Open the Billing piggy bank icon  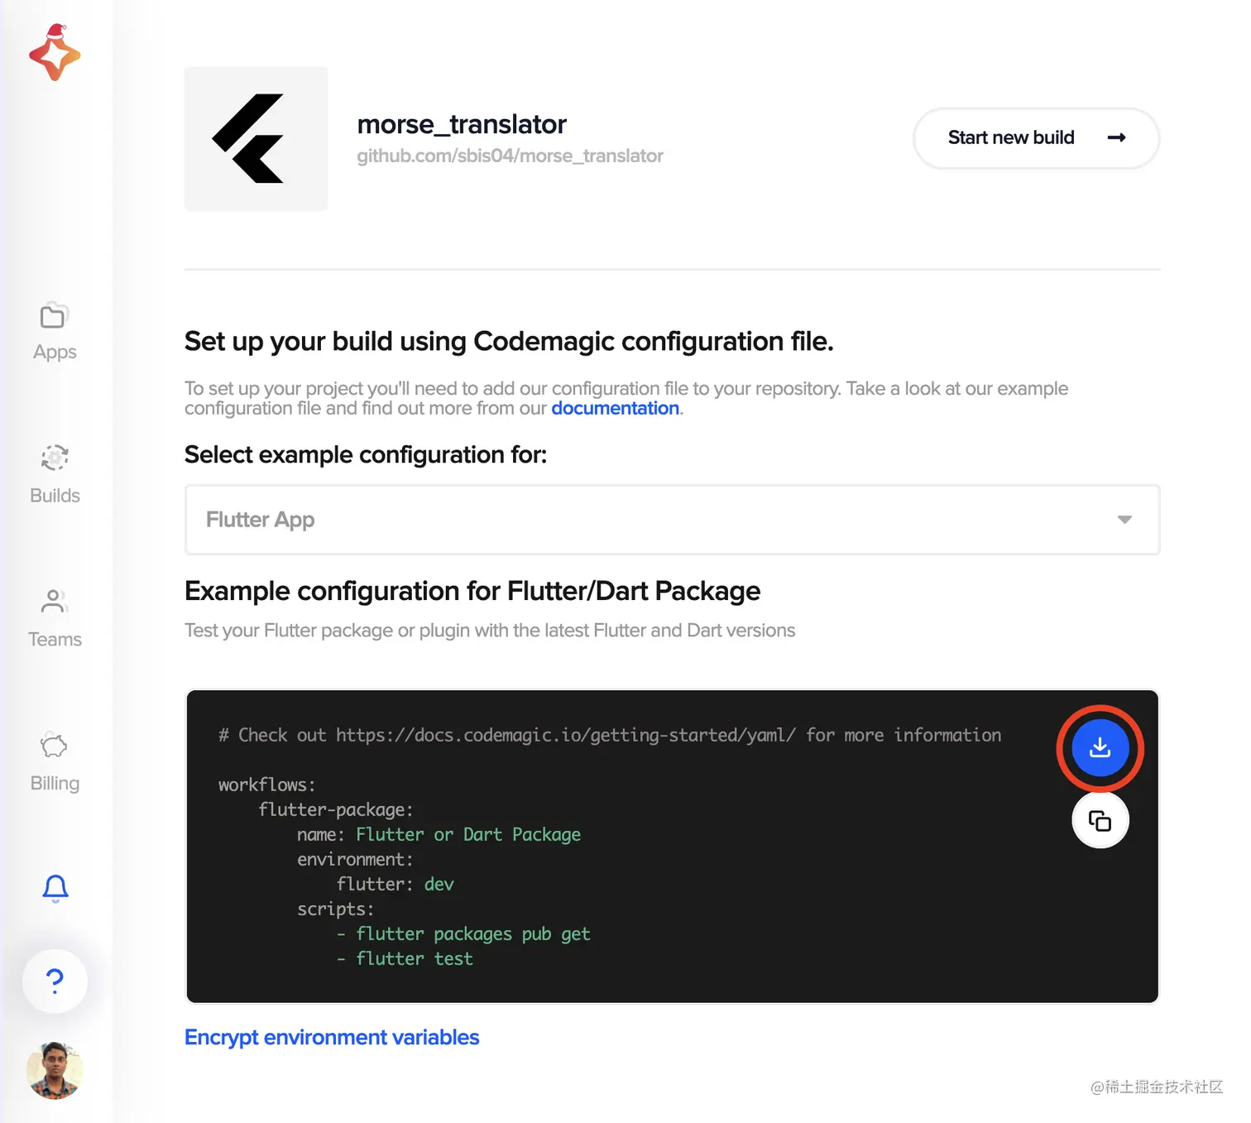coord(54,746)
